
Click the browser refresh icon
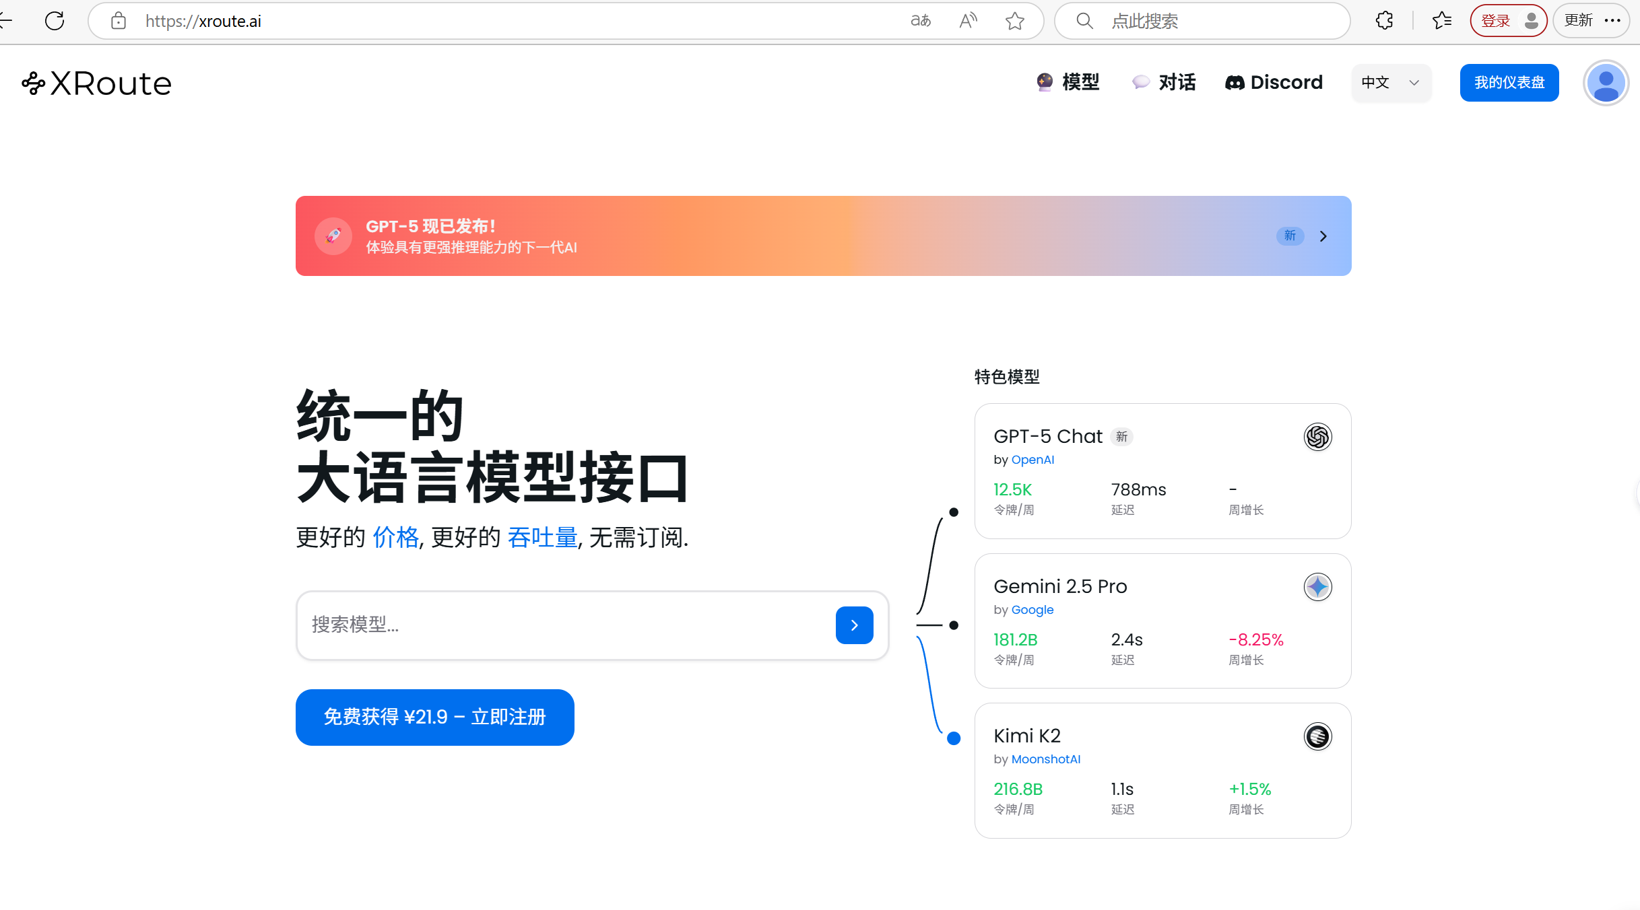coord(55,21)
